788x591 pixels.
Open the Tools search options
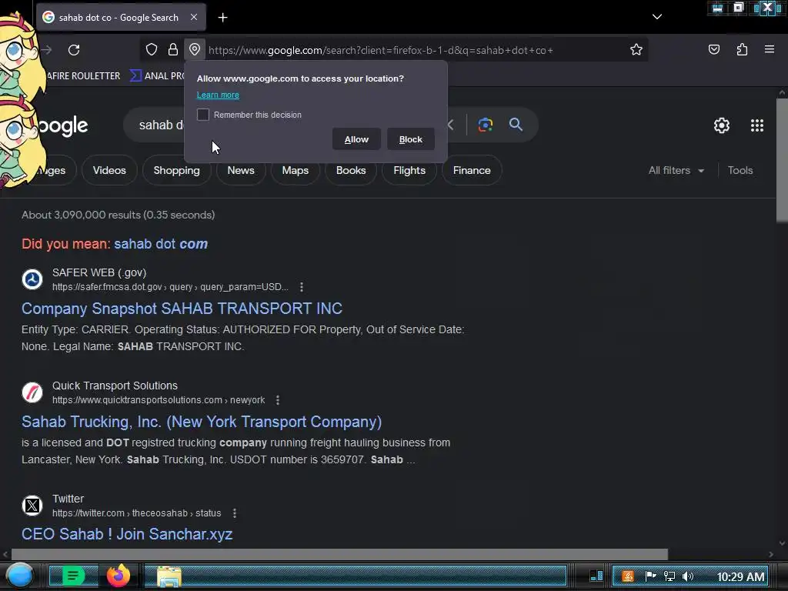tap(740, 170)
